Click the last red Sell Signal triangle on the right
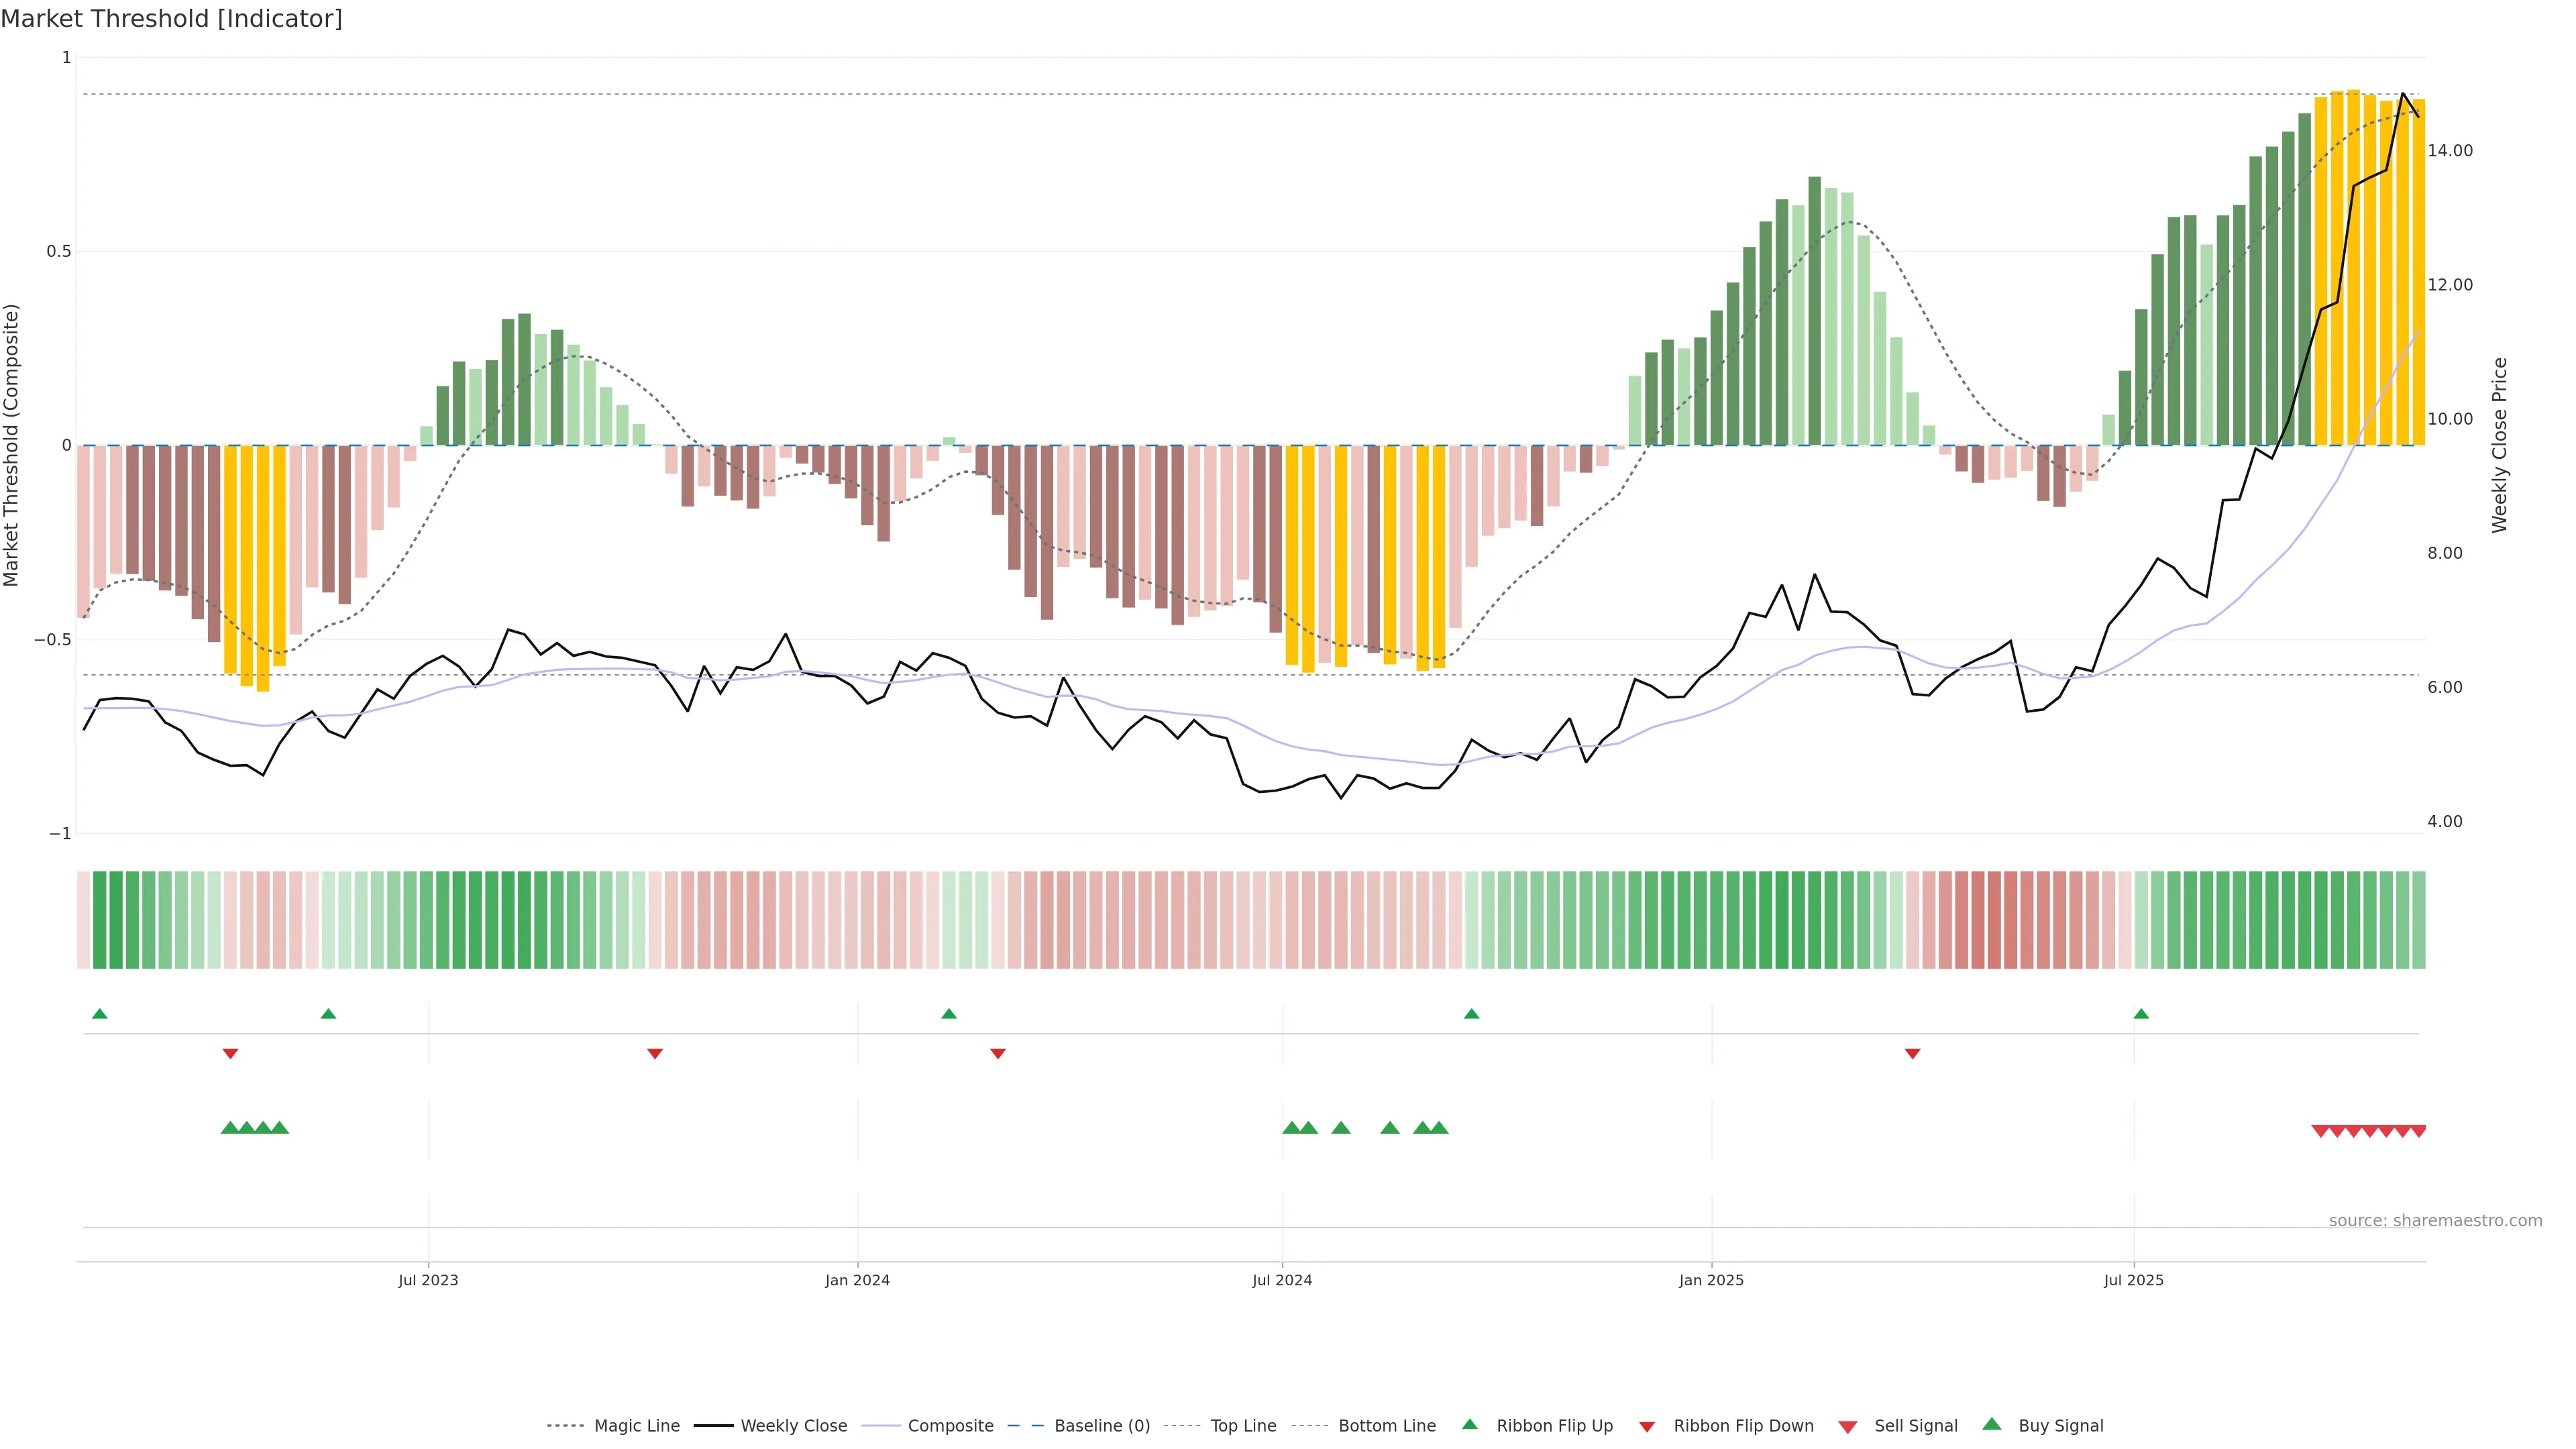 click(x=2418, y=1131)
